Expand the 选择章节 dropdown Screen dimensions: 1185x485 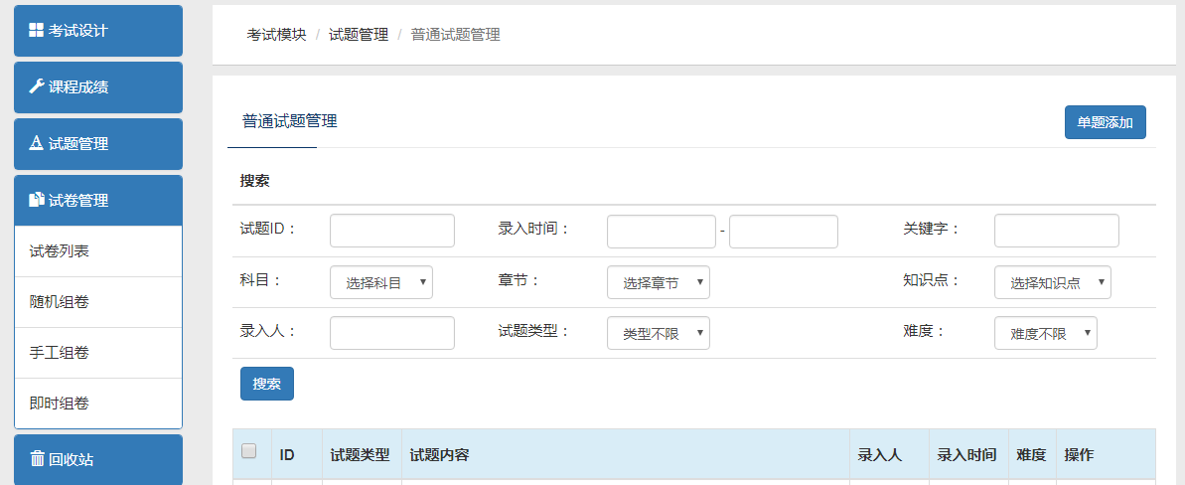pyautogui.click(x=658, y=283)
